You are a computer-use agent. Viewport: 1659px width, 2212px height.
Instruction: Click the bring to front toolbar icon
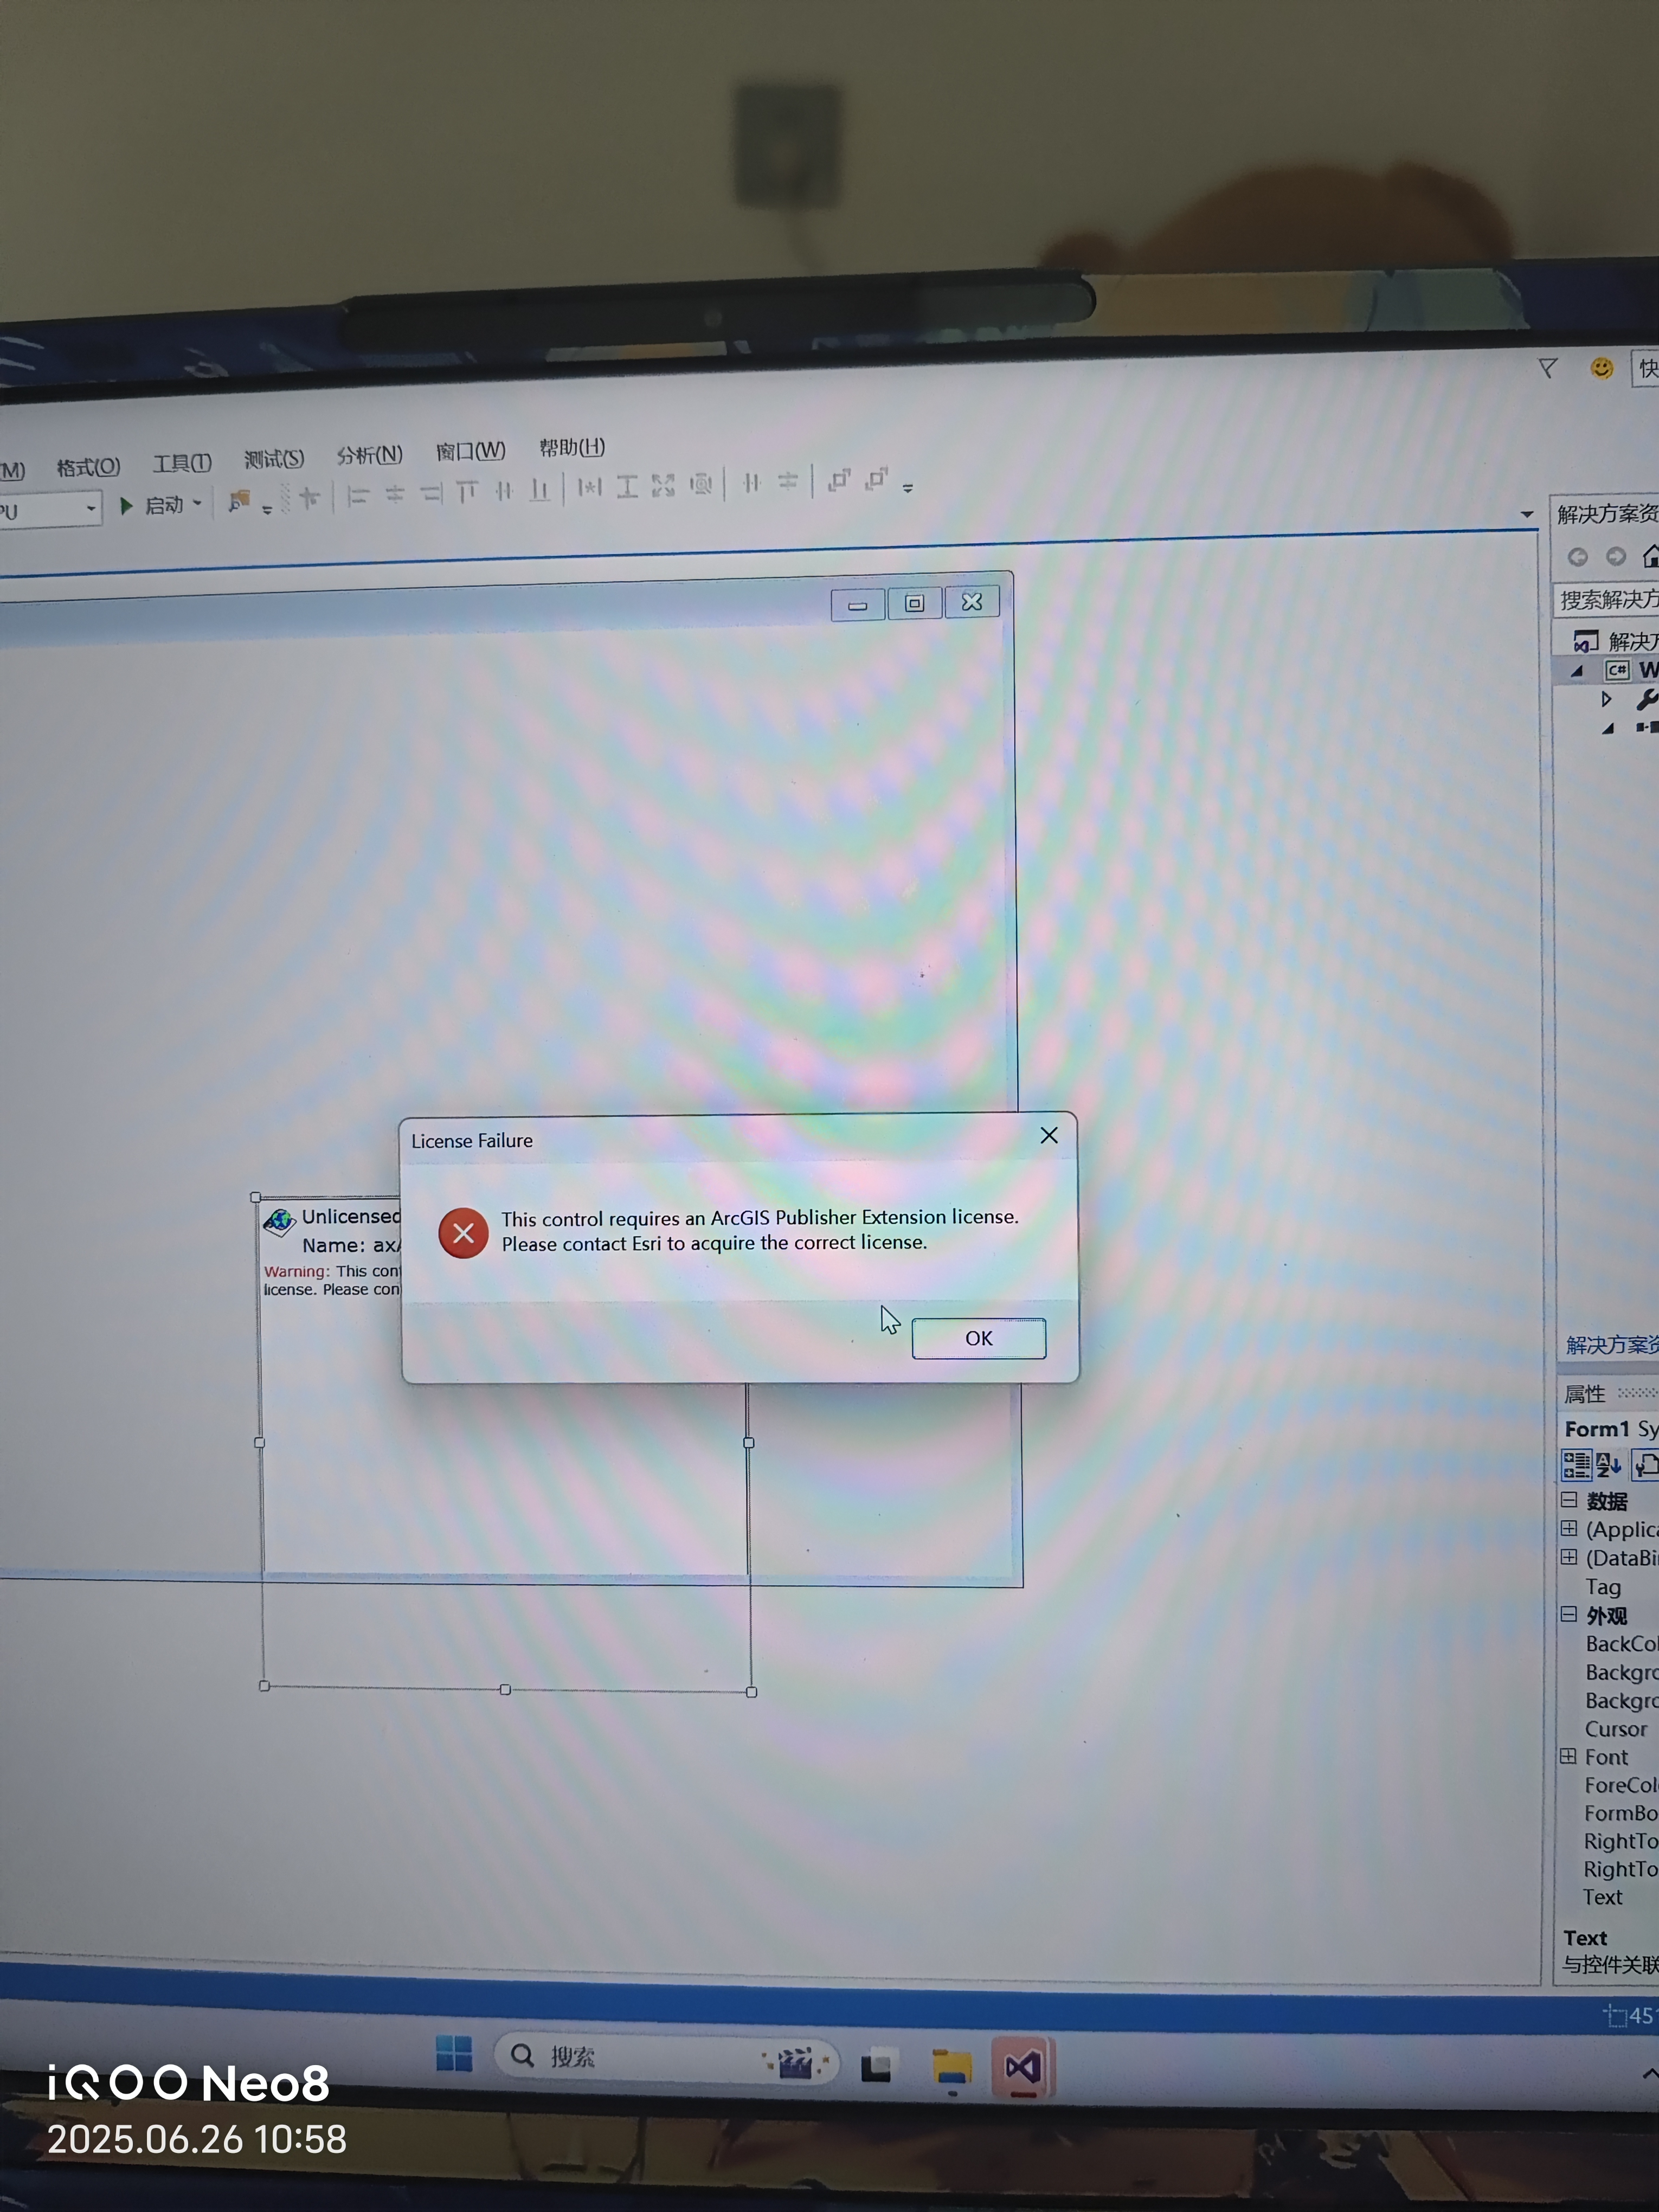pyautogui.click(x=838, y=480)
